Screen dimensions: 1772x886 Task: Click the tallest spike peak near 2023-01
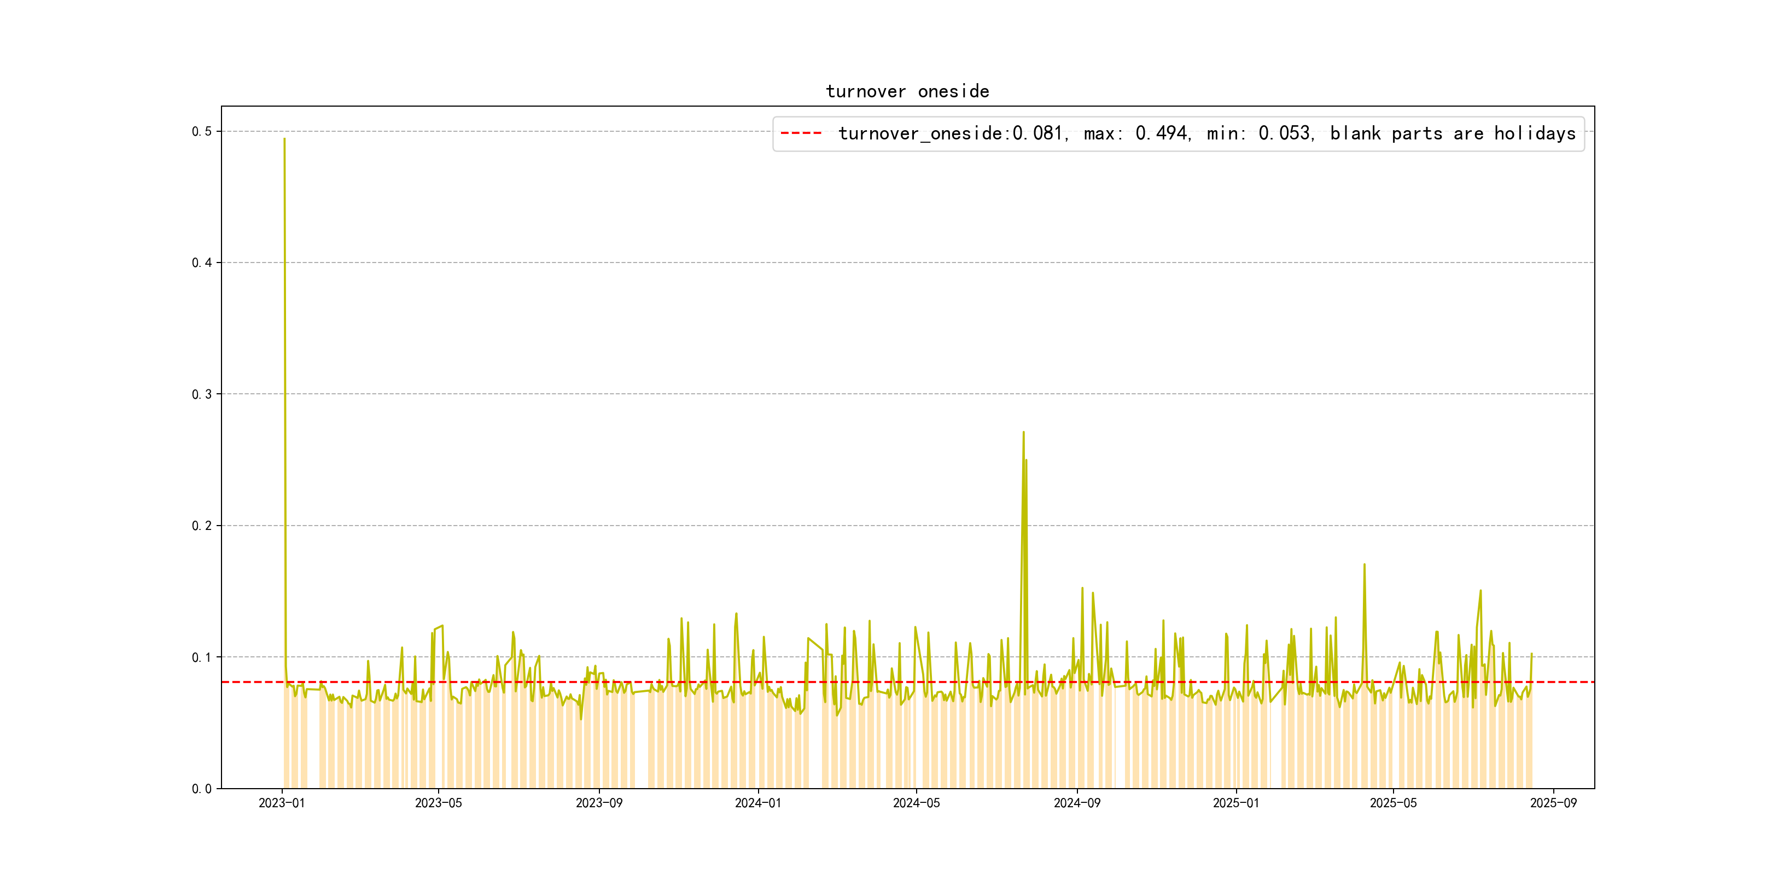point(284,139)
